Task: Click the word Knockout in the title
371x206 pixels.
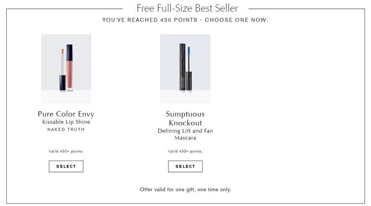Action: 185,123
